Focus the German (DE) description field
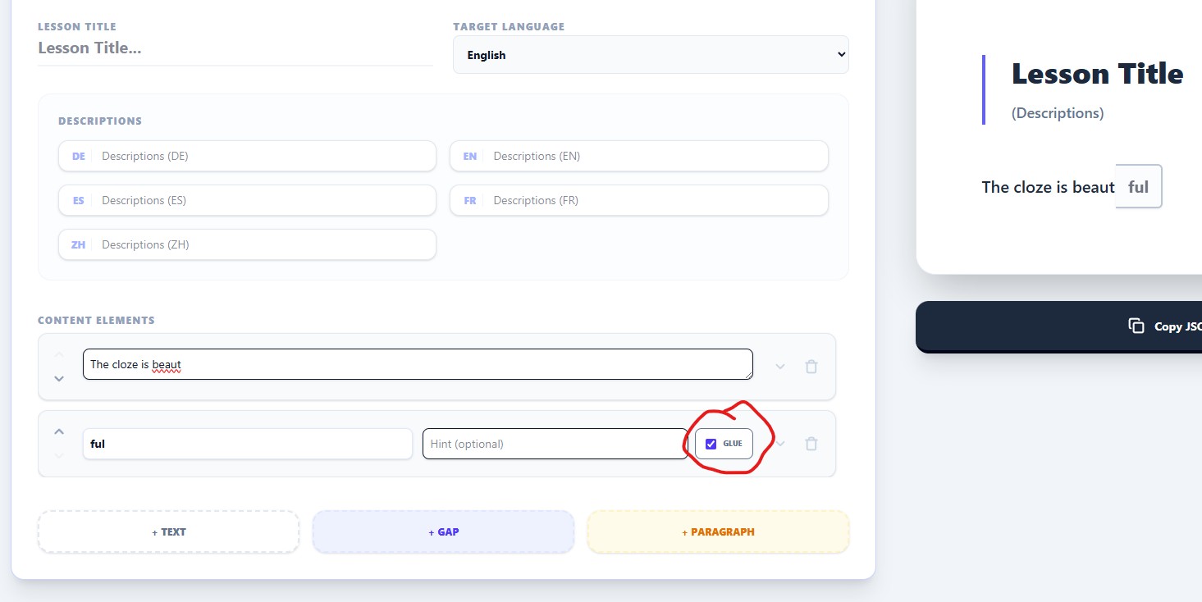Image resolution: width=1202 pixels, height=602 pixels. coord(264,156)
